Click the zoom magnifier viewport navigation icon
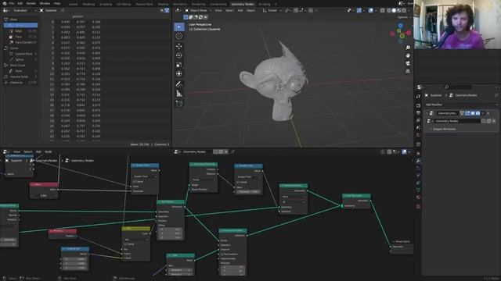Image resolution: width=501 pixels, height=281 pixels. point(408,48)
